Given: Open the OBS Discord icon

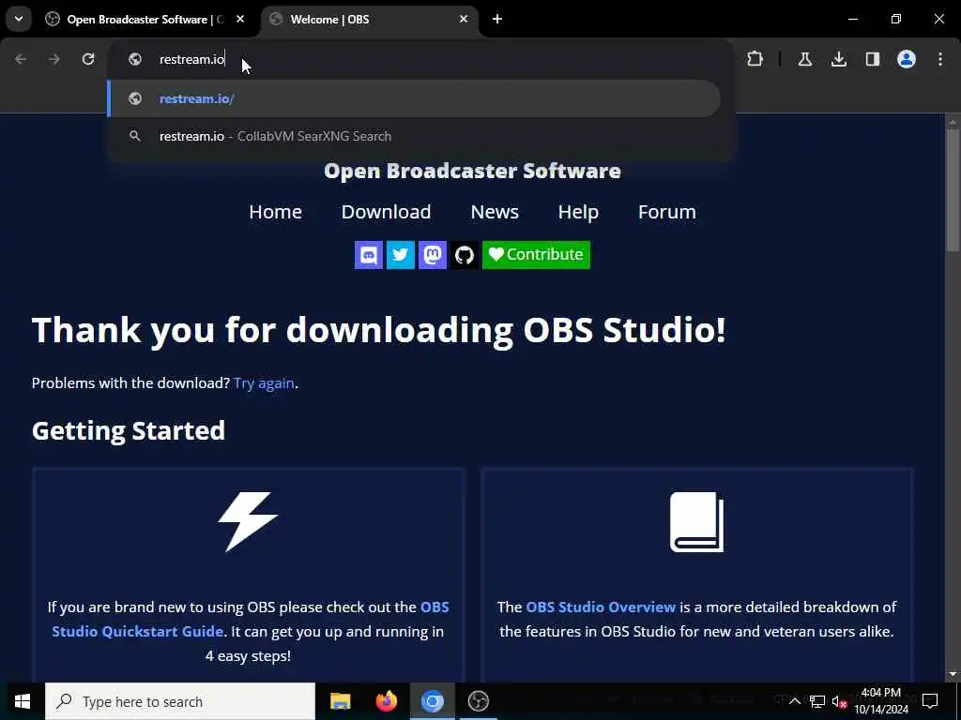Looking at the screenshot, I should coord(368,255).
